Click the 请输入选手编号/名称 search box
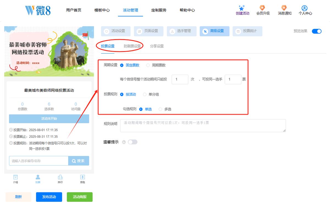Viewport: 330px width, 210px height. [38, 161]
